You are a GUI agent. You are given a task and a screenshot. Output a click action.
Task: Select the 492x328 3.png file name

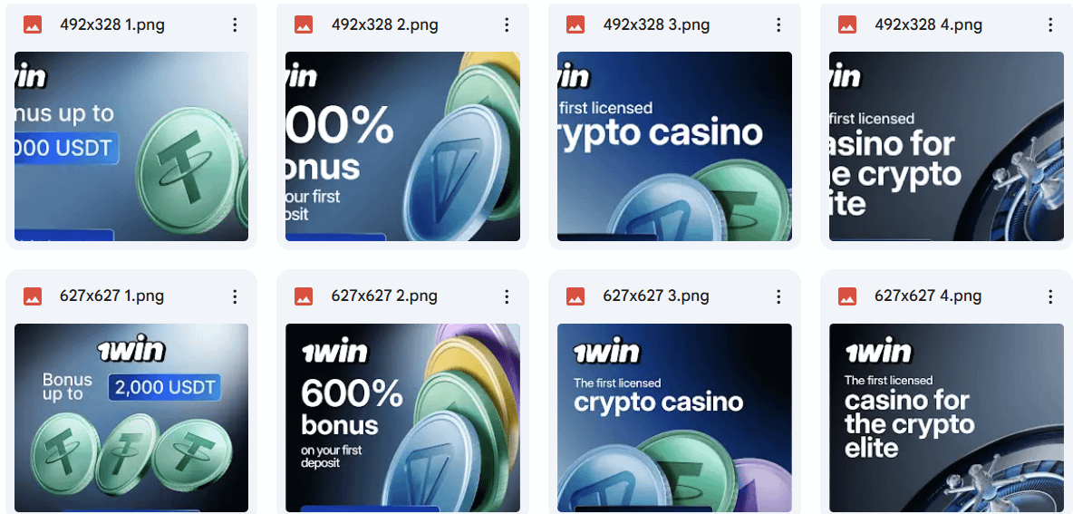(x=656, y=25)
